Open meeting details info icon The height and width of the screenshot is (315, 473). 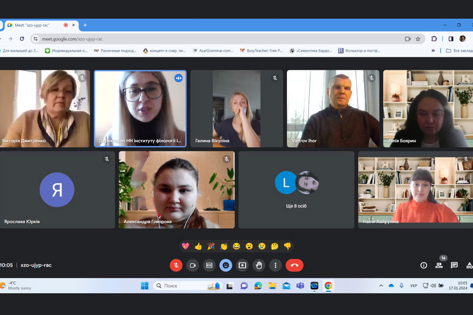424,265
